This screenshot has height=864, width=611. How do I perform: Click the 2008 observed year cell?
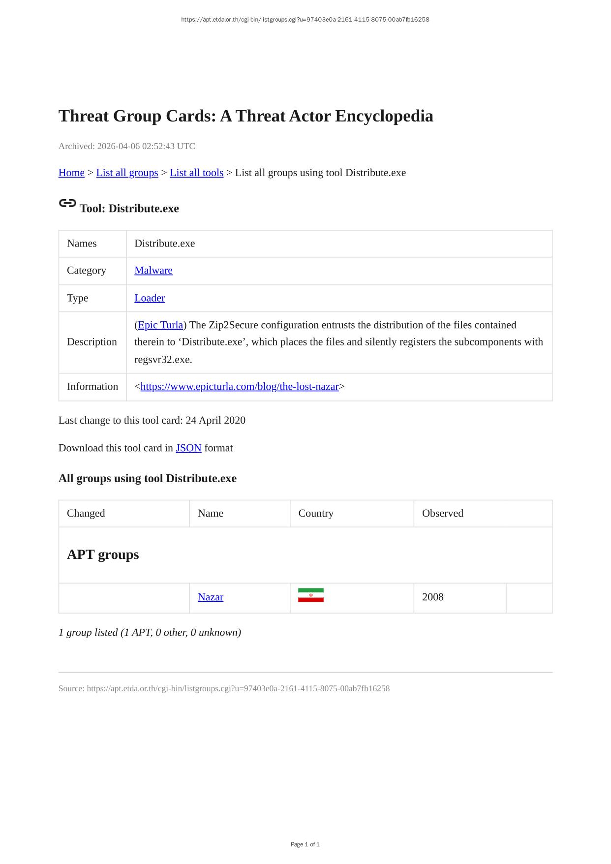(432, 597)
